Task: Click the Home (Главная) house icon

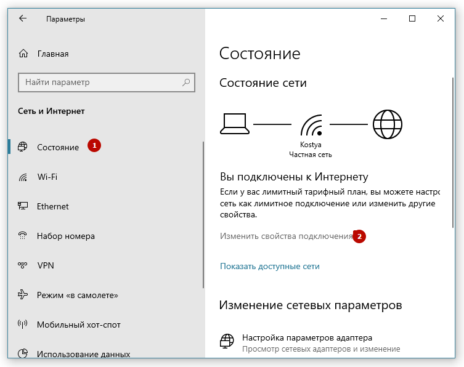Action: [x=23, y=54]
